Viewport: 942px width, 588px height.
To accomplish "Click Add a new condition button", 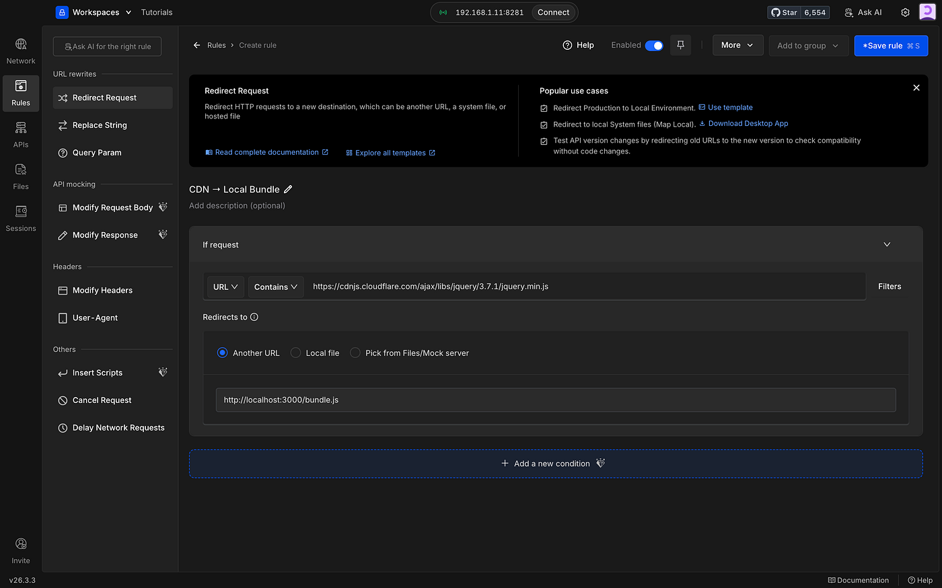I will click(556, 464).
